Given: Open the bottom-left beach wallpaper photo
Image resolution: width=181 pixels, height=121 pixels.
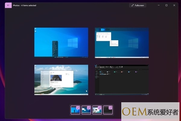Looking at the screenshot, I should point(61,80).
